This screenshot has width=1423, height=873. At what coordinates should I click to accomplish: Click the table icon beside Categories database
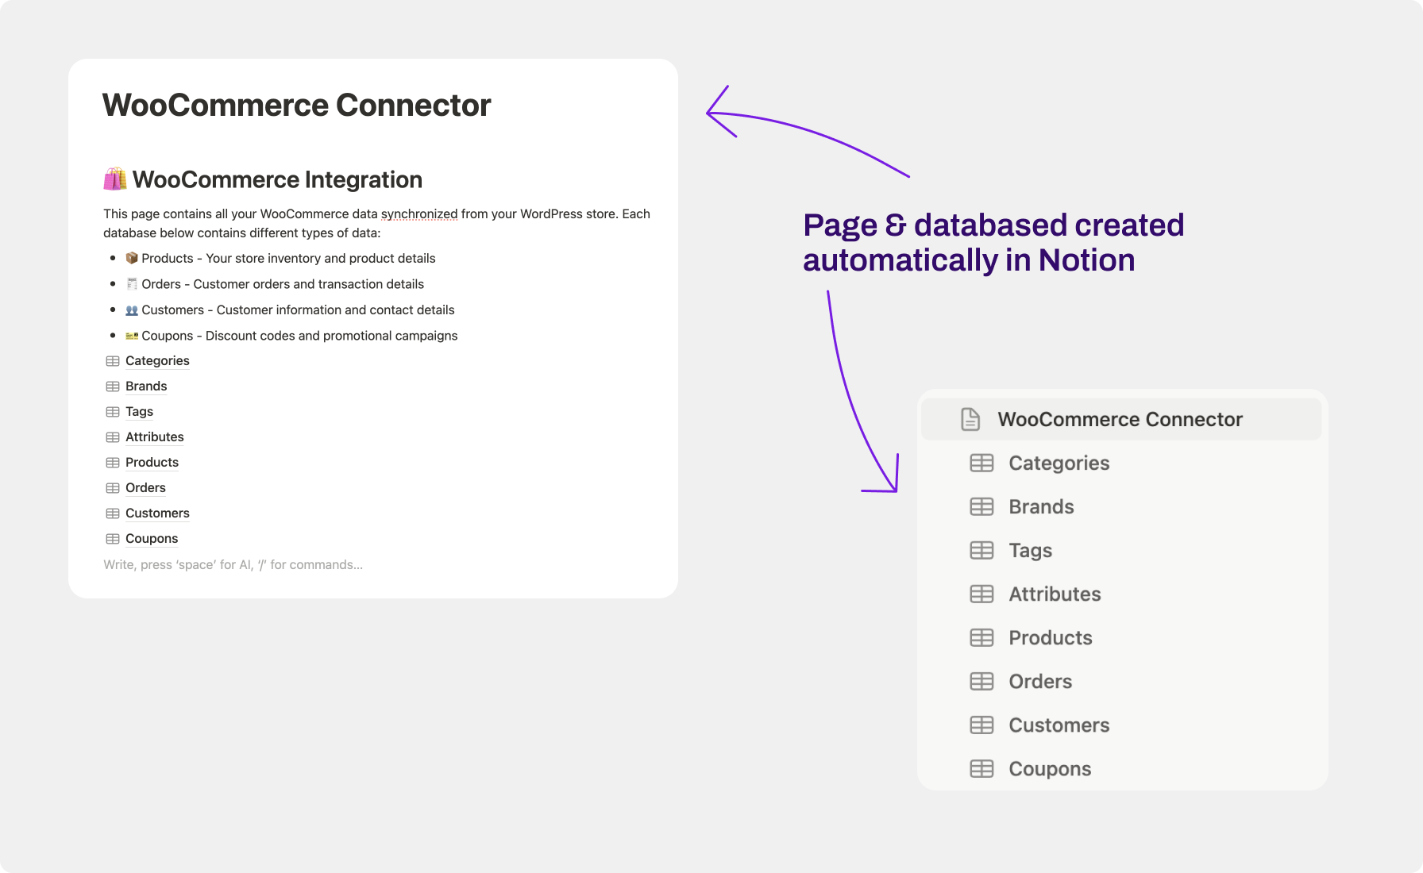[112, 361]
